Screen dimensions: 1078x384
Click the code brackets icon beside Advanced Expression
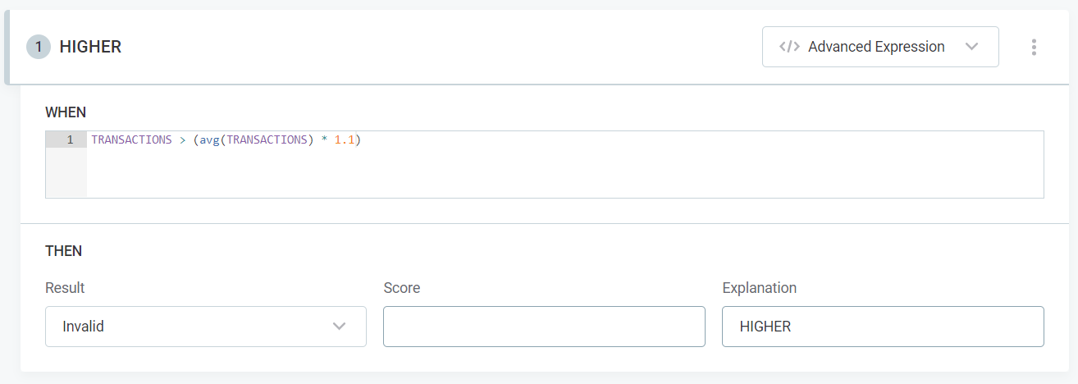pos(789,47)
